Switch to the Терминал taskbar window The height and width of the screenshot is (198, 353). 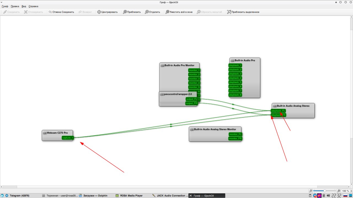tap(60, 196)
